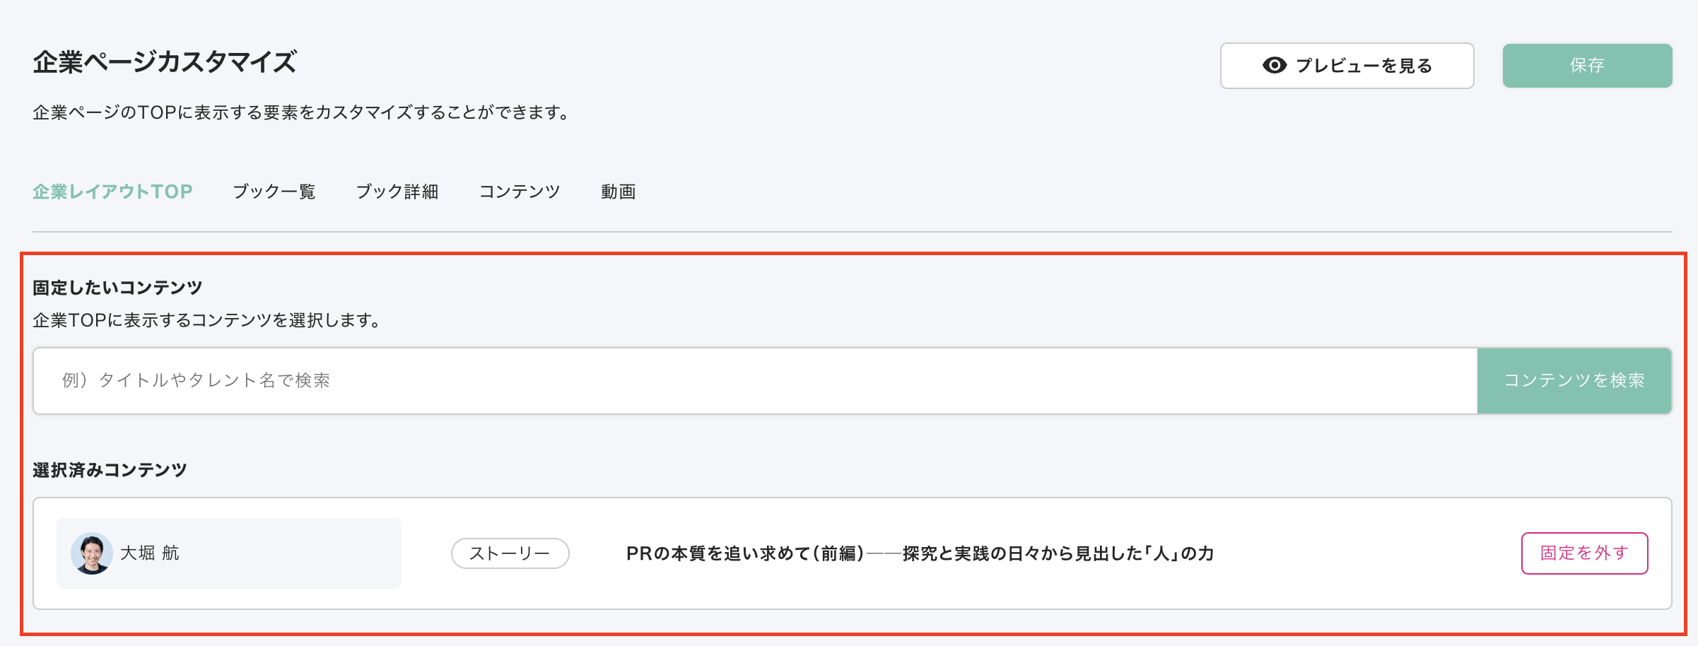Image resolution: width=1698 pixels, height=646 pixels.
Task: Click the eye icon in the preview button
Action: tap(1275, 66)
